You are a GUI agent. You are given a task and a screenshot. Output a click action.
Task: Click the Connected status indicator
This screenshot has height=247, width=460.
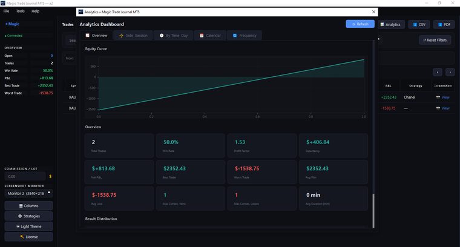13,36
